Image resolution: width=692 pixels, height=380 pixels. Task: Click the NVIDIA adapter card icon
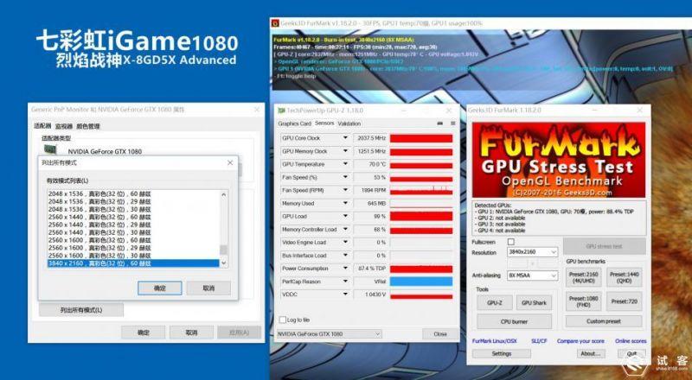click(x=50, y=149)
